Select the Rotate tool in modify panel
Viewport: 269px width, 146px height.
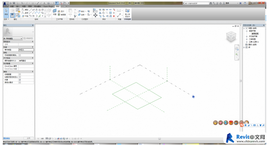click(x=103, y=13)
